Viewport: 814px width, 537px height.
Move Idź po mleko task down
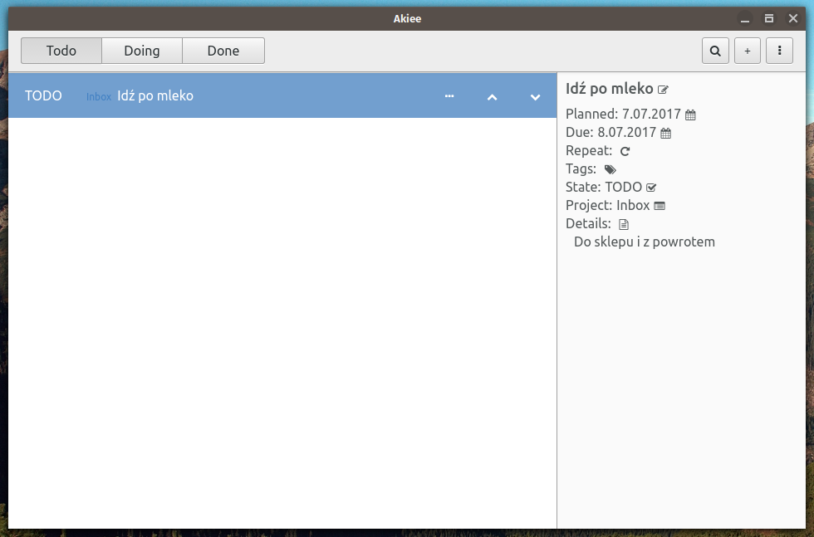coord(535,97)
